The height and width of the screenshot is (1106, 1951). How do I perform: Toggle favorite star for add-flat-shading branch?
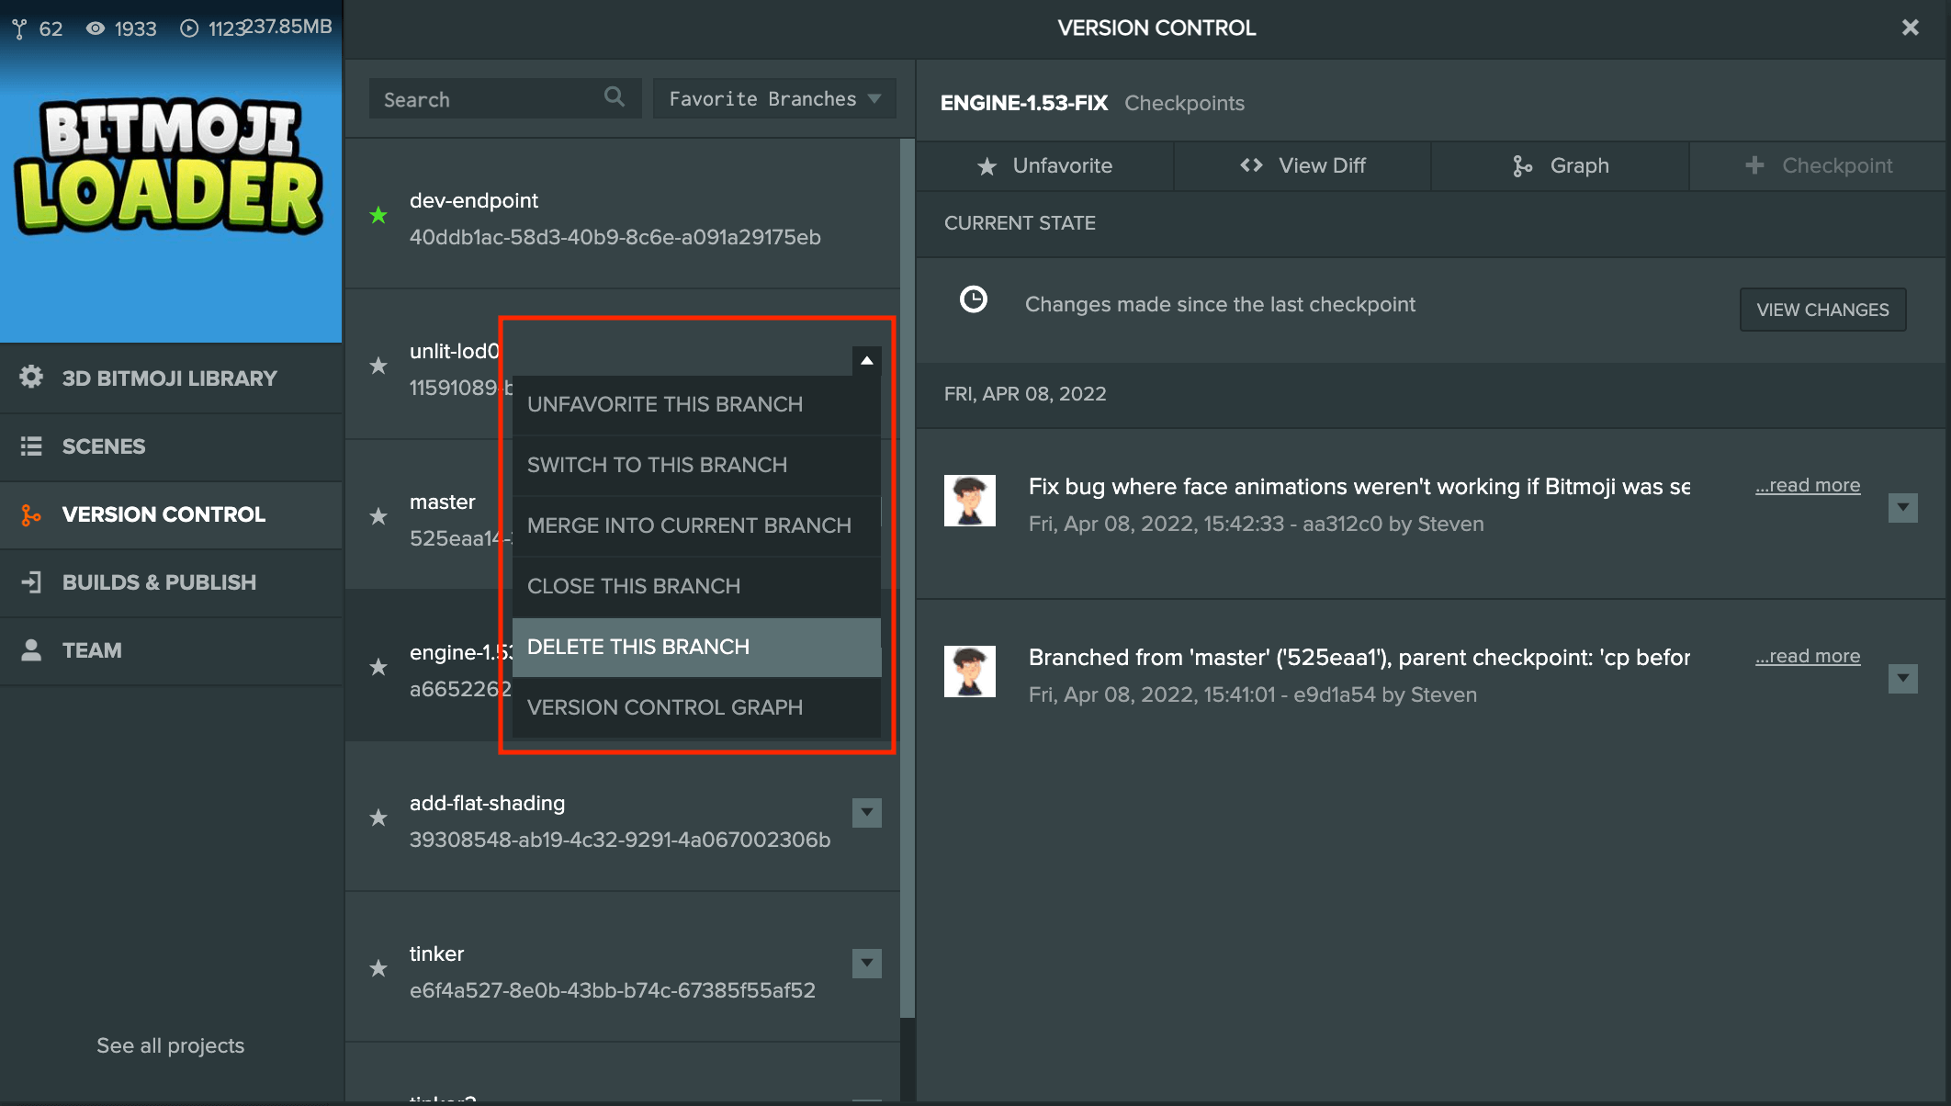pyautogui.click(x=378, y=818)
